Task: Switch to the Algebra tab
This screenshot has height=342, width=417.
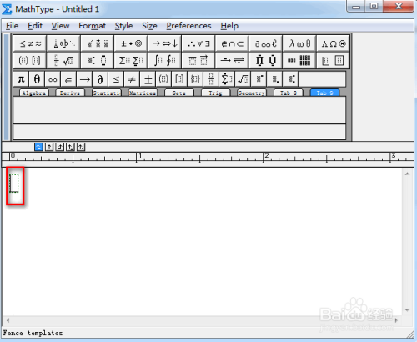Action: click(x=33, y=93)
